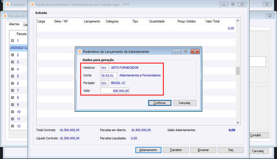Maximize the Painel de movimentos window
Image resolution: width=277 pixels, height=159 pixels.
[x=233, y=4]
